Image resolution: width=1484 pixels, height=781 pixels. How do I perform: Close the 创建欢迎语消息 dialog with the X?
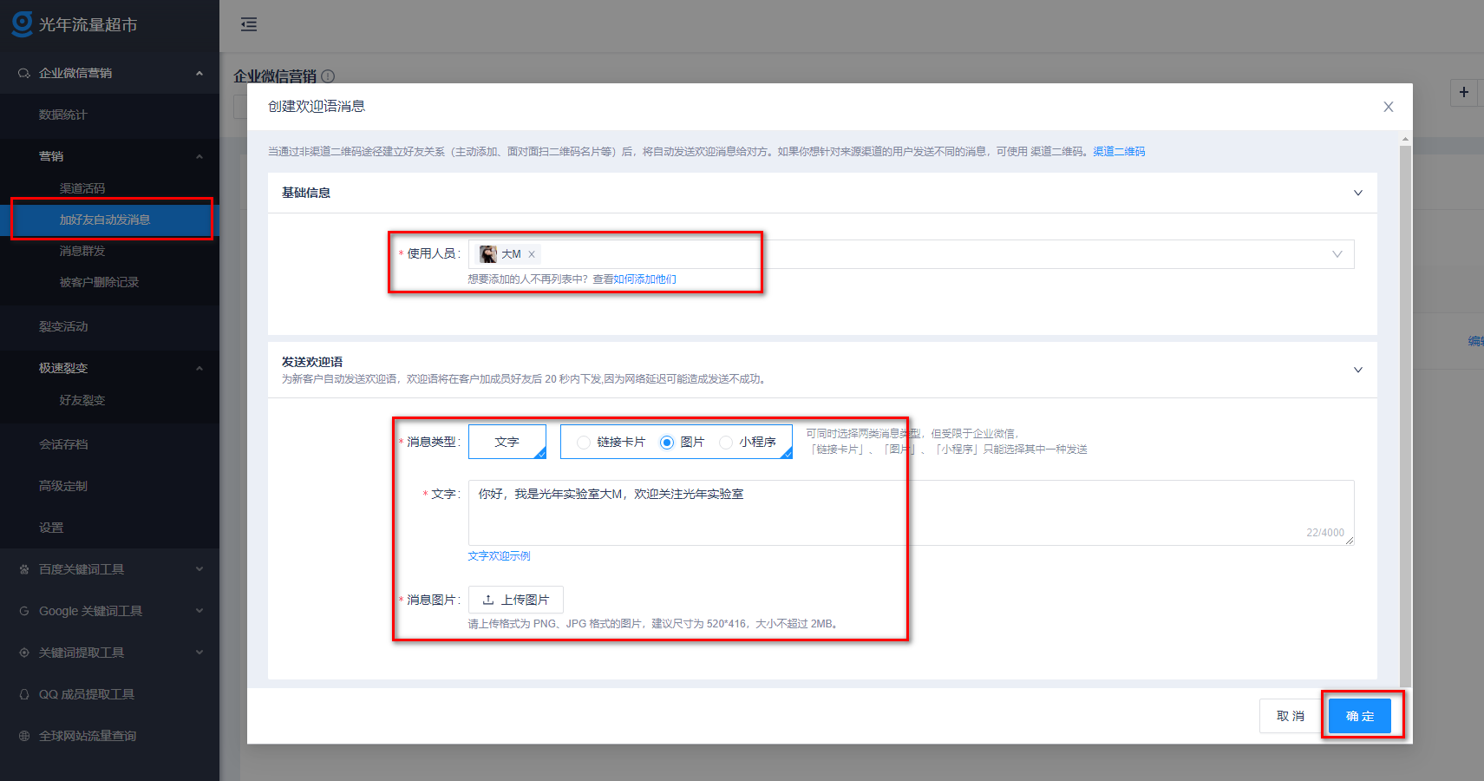(1388, 107)
